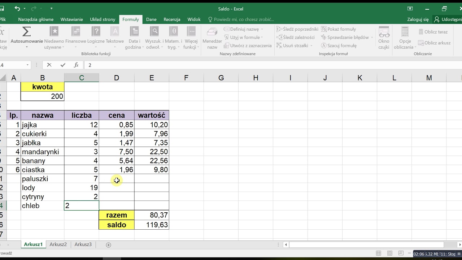Screen dimensions: 462x260
Task: Expand Użyj w formule dropdown
Action: [262, 38]
